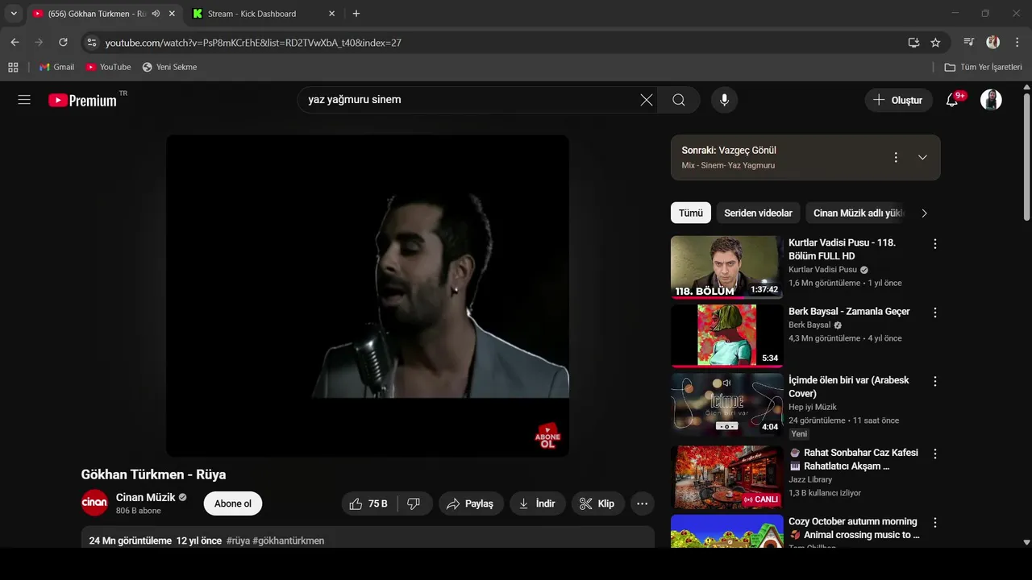1032x580 pixels.
Task: Select the Tümü filter chip
Action: 690,213
